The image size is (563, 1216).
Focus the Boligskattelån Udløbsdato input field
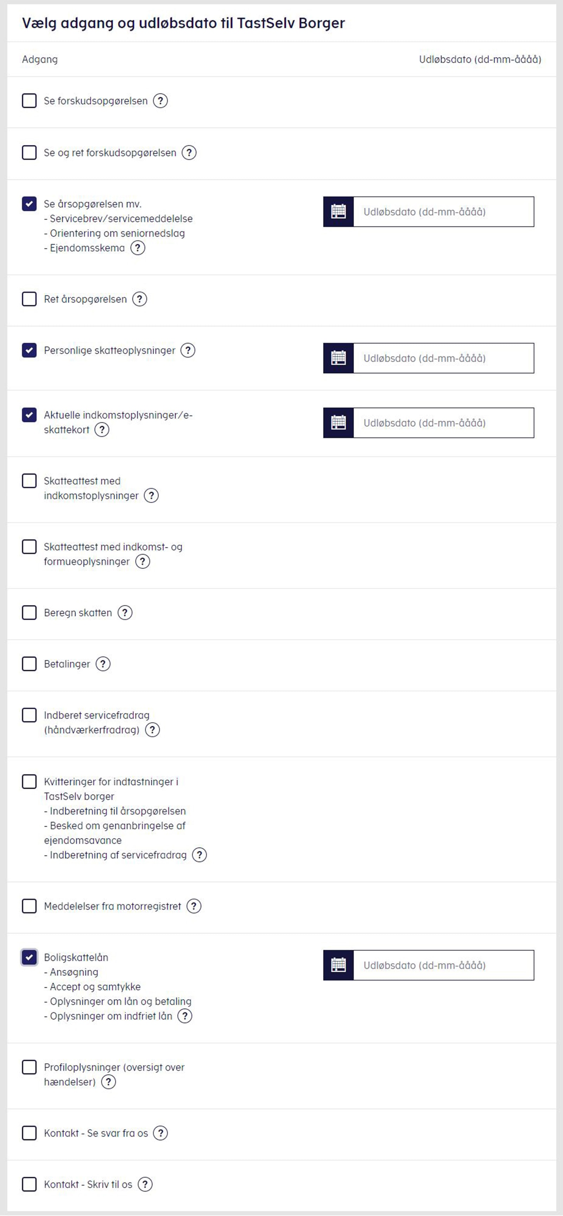tap(443, 965)
